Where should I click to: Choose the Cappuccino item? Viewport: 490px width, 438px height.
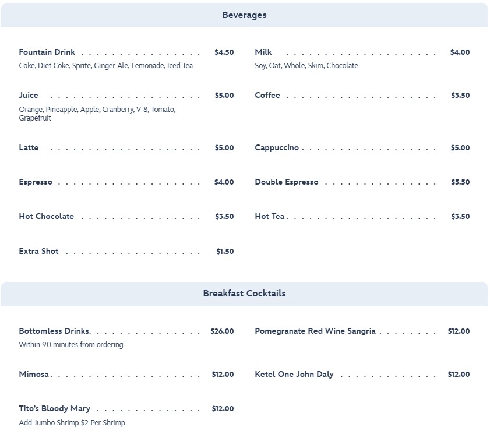[x=277, y=148]
